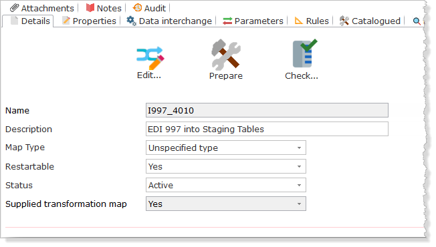Click the Data interchange gears icon
Image resolution: width=436 pixels, height=247 pixels.
tap(131, 21)
